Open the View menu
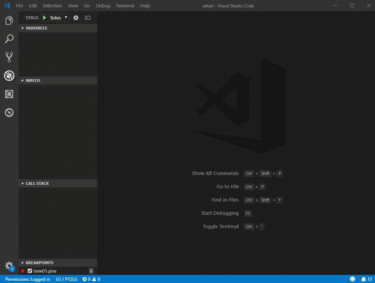375x283 pixels. click(x=73, y=6)
